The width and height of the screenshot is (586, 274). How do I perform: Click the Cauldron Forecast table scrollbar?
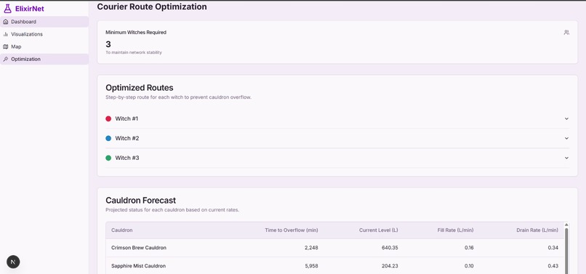pos(566,251)
